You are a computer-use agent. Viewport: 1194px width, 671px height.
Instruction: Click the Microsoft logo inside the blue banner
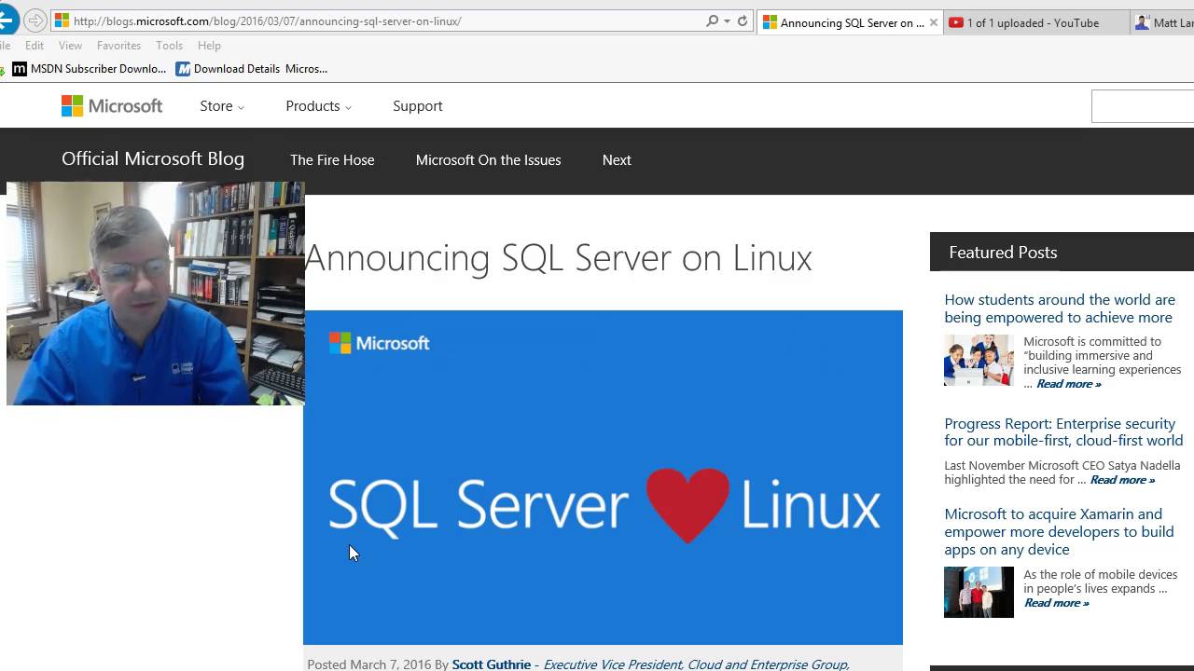coord(379,344)
